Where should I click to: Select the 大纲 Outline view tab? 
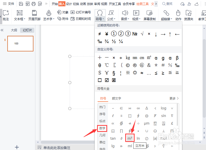click(x=14, y=30)
